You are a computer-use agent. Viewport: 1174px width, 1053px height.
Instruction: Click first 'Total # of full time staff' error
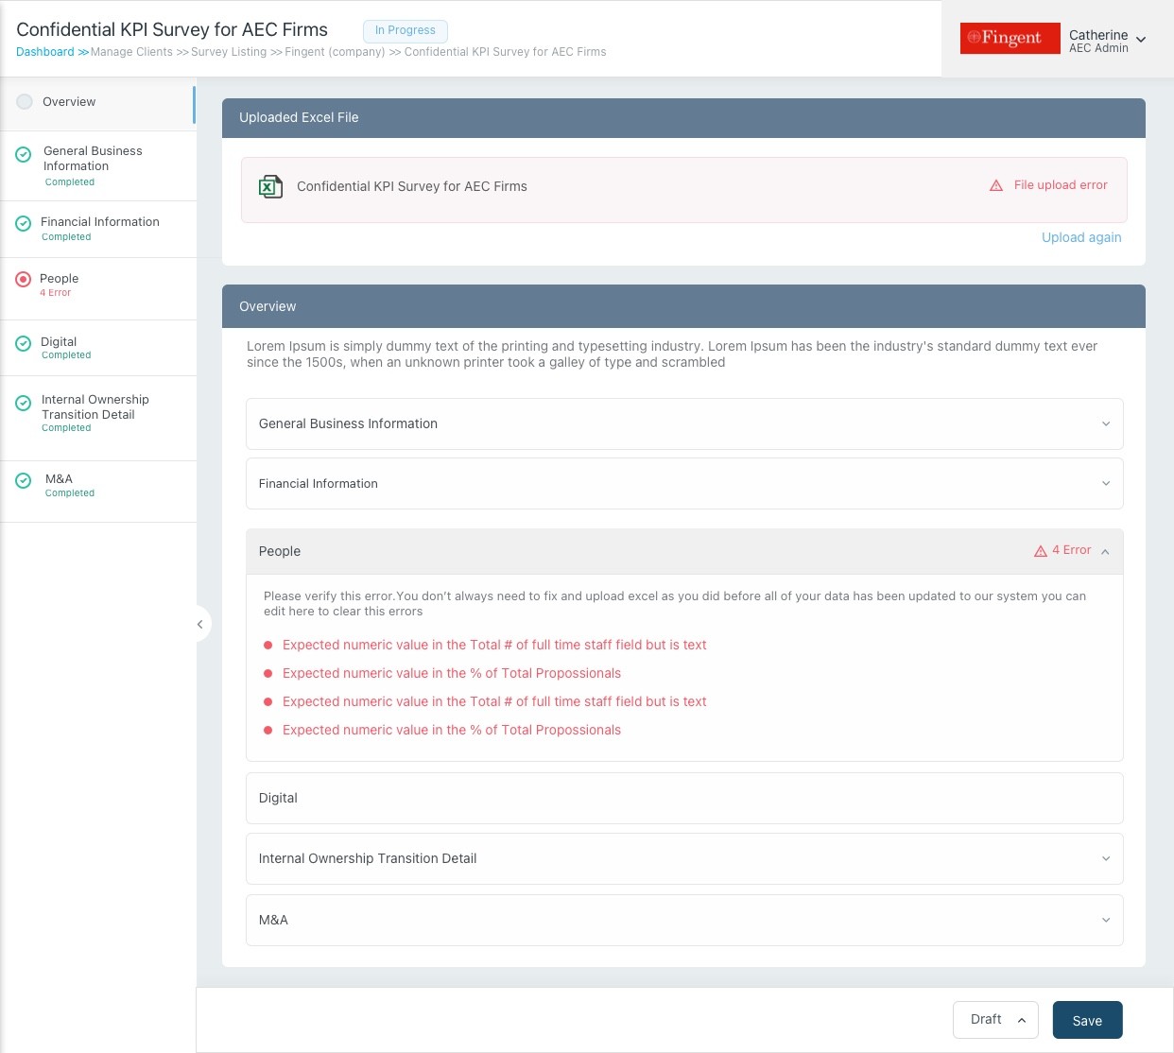pos(494,645)
